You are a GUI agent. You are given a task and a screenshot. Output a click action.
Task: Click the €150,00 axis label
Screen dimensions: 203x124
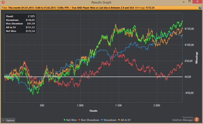coord(189,29)
